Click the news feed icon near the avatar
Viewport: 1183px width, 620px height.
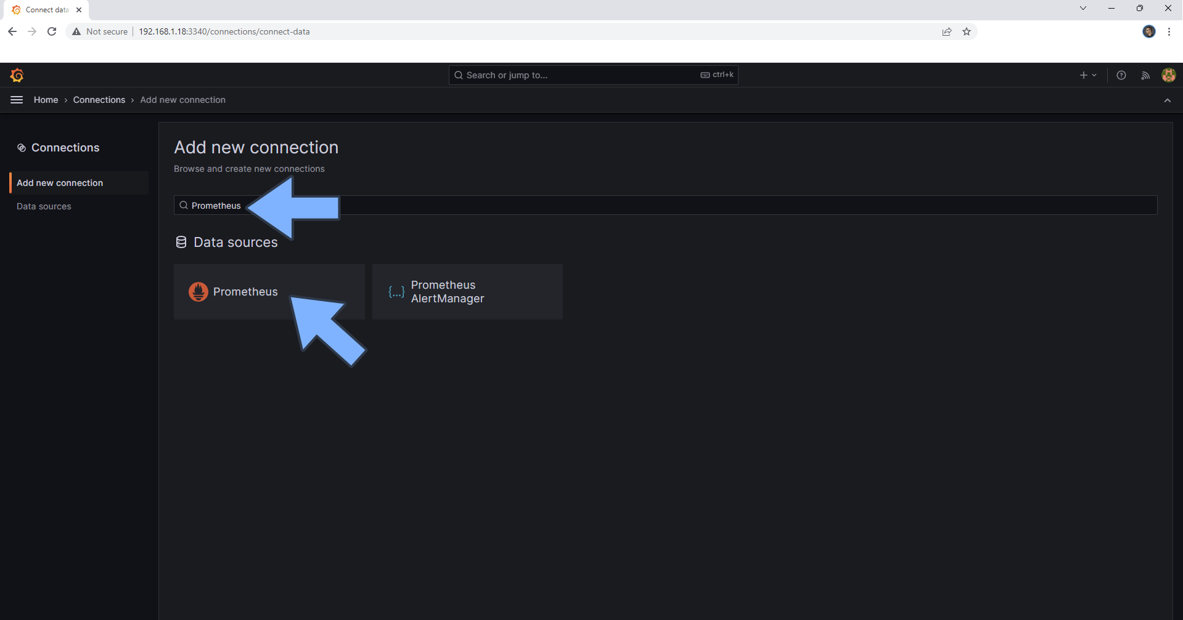coord(1145,74)
